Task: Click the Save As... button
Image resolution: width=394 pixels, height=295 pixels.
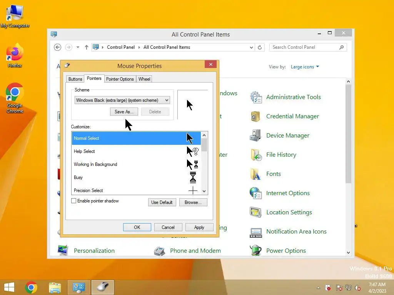Action: 124,112
